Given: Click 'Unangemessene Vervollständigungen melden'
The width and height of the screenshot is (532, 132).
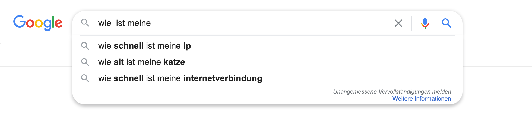Looking at the screenshot, I should (x=392, y=92).
